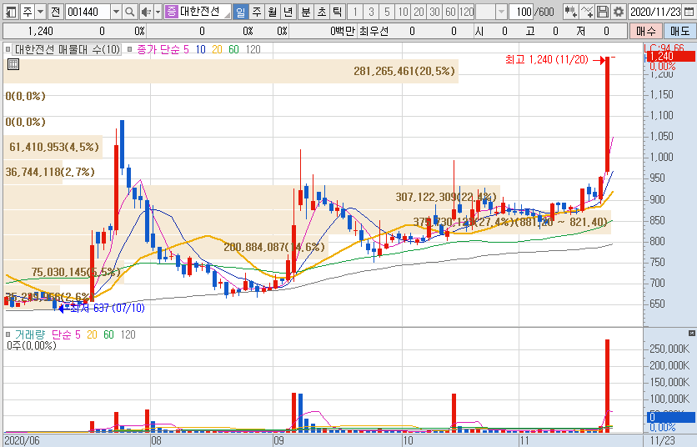Open the candlestick chart insert tool
Image resolution: width=697 pixels, height=447 pixels.
coord(571,12)
